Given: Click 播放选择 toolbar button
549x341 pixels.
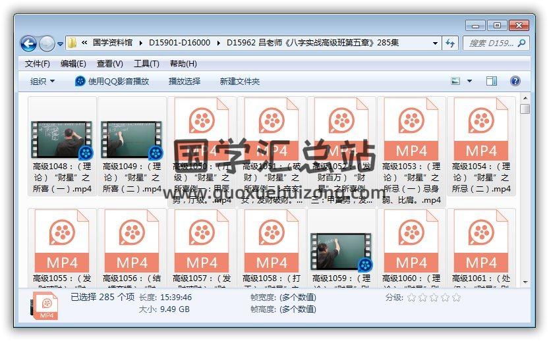Looking at the screenshot, I should pyautogui.click(x=185, y=82).
